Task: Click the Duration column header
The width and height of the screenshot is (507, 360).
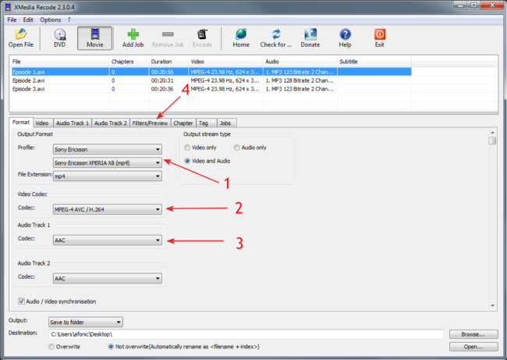Action: (168, 62)
